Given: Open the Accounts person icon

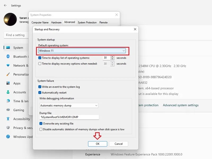Looking at the screenshot, I should coord(8,92).
